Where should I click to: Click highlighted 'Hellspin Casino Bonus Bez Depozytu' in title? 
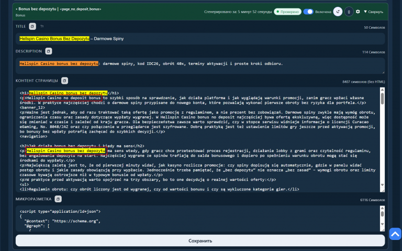click(x=54, y=39)
